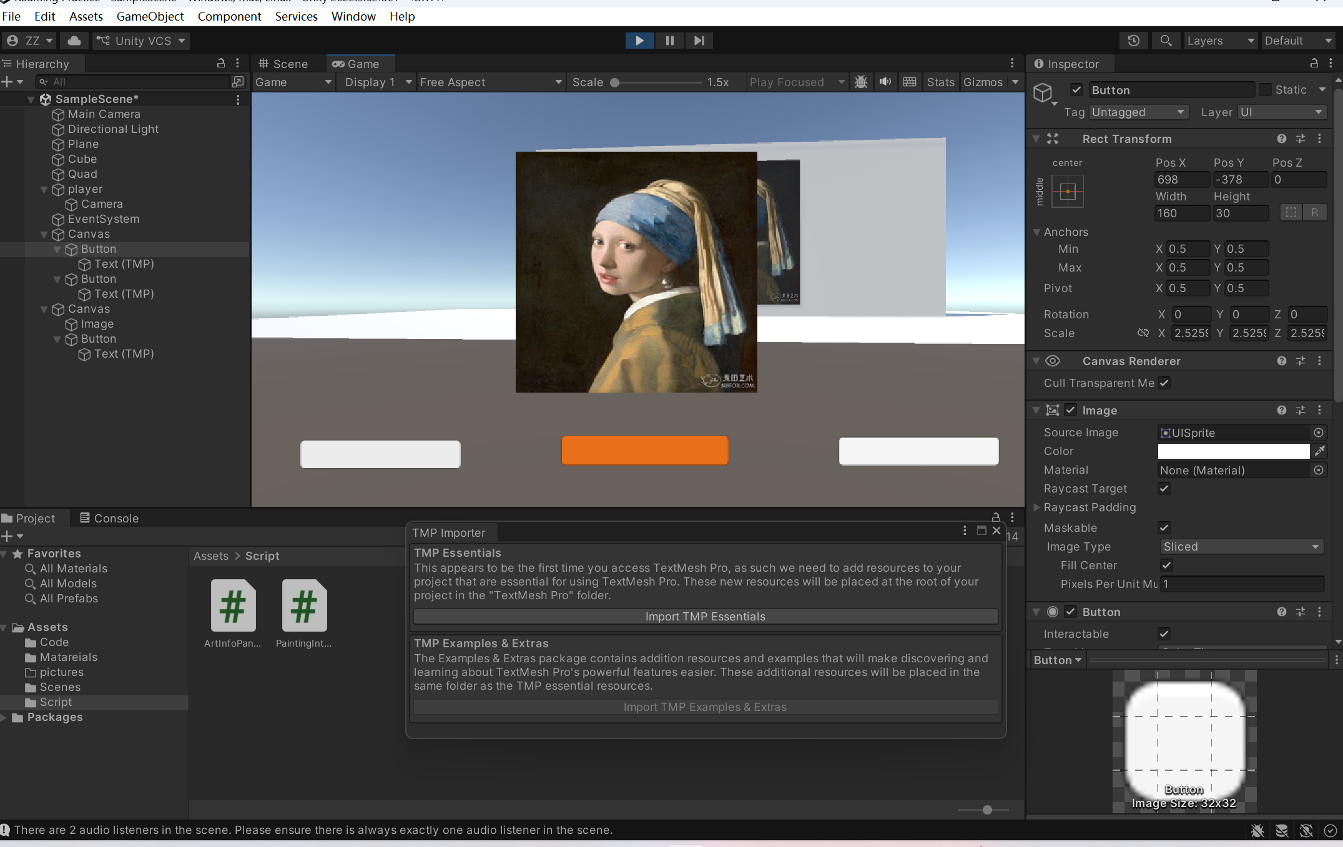This screenshot has height=847, width=1343.
Task: Uncheck the Raycast Target checkbox
Action: coord(1164,489)
